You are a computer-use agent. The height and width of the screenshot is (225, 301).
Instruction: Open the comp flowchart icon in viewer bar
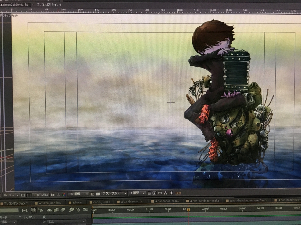click(165, 193)
